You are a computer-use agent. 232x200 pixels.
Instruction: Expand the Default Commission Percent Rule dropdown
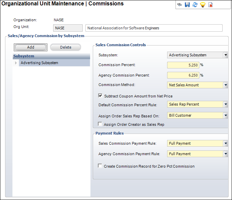point(226,104)
